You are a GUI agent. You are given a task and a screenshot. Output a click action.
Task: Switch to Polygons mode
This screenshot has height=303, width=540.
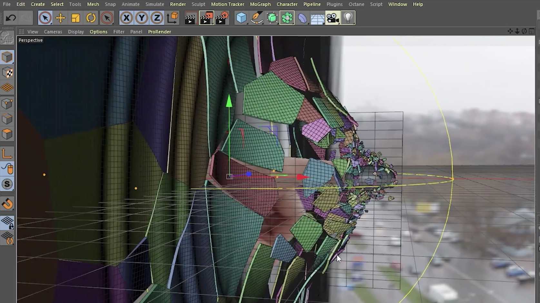click(7, 134)
